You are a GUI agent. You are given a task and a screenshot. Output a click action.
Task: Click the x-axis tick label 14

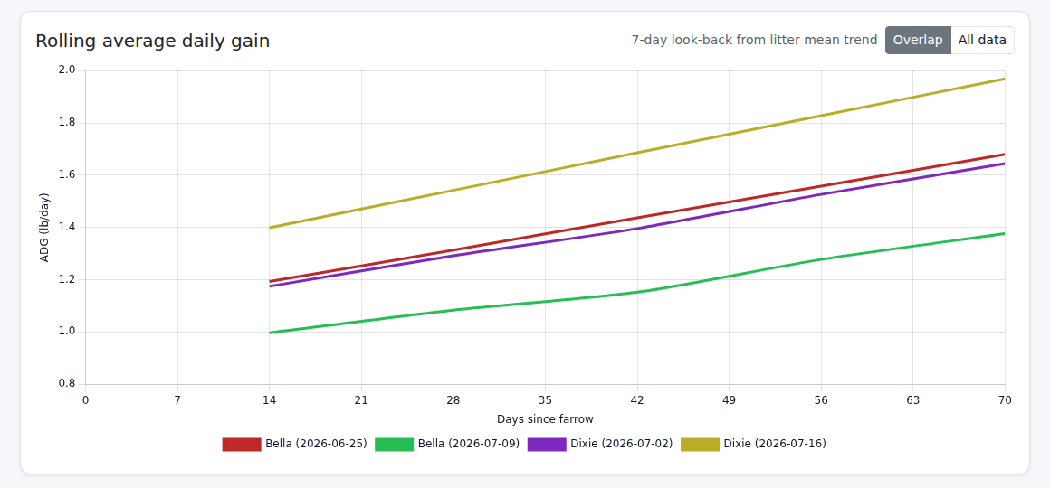(269, 400)
